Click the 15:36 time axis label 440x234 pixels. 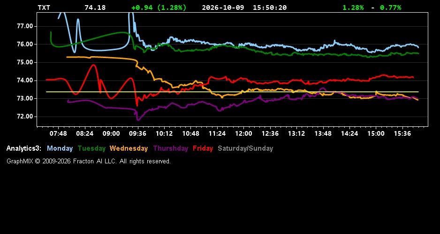tap(402, 134)
